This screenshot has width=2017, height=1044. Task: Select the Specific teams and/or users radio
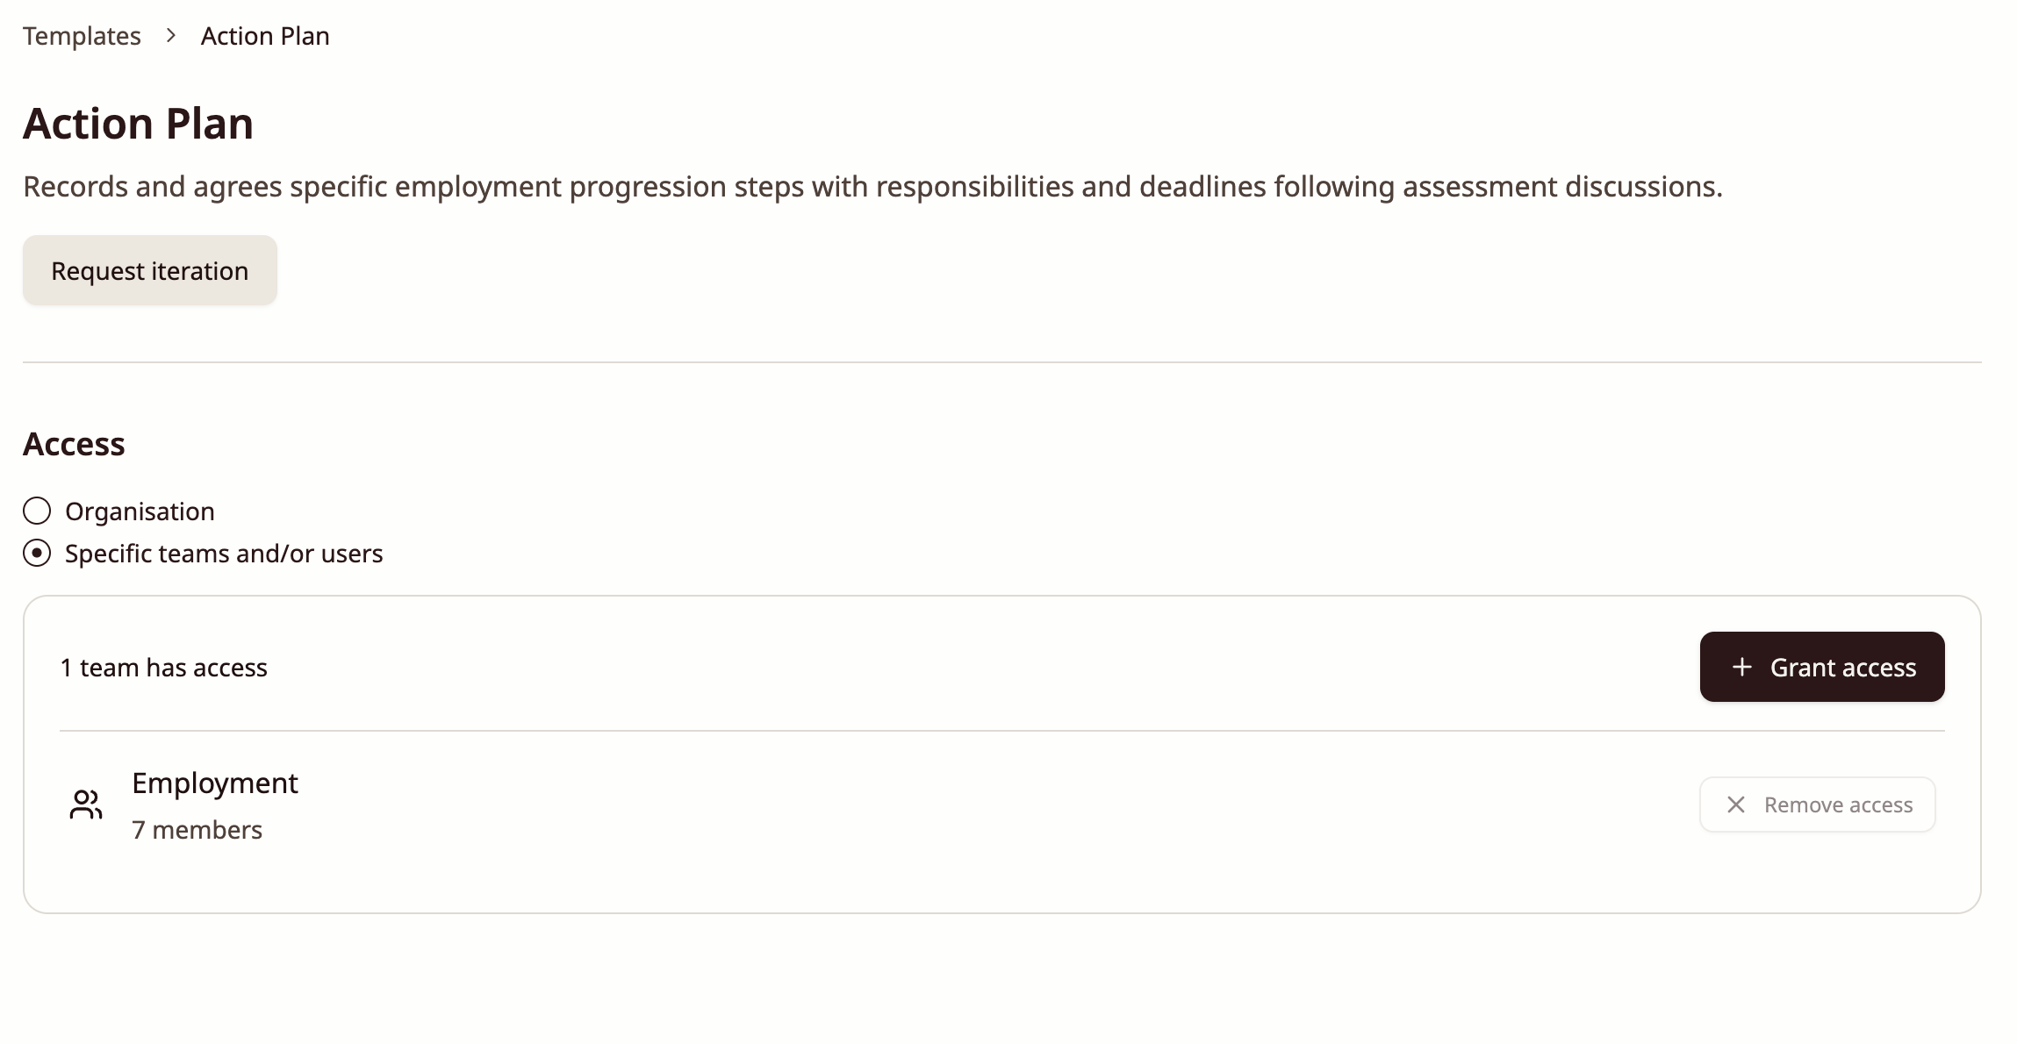pyautogui.click(x=37, y=553)
